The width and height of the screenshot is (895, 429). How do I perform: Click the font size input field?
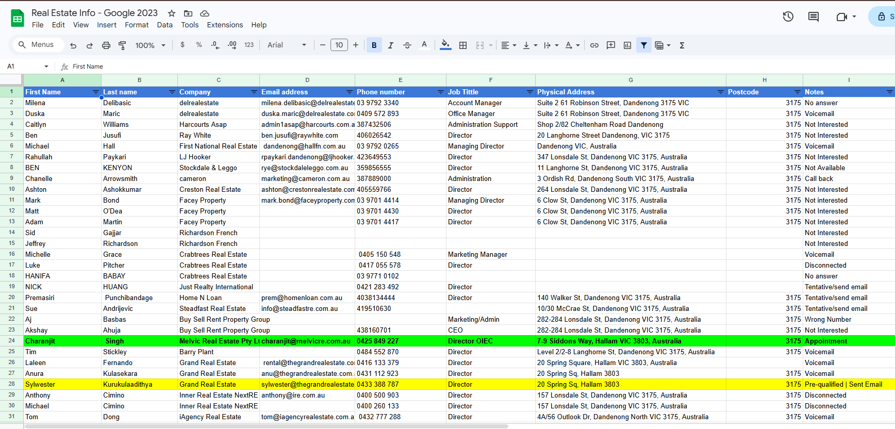(x=339, y=45)
